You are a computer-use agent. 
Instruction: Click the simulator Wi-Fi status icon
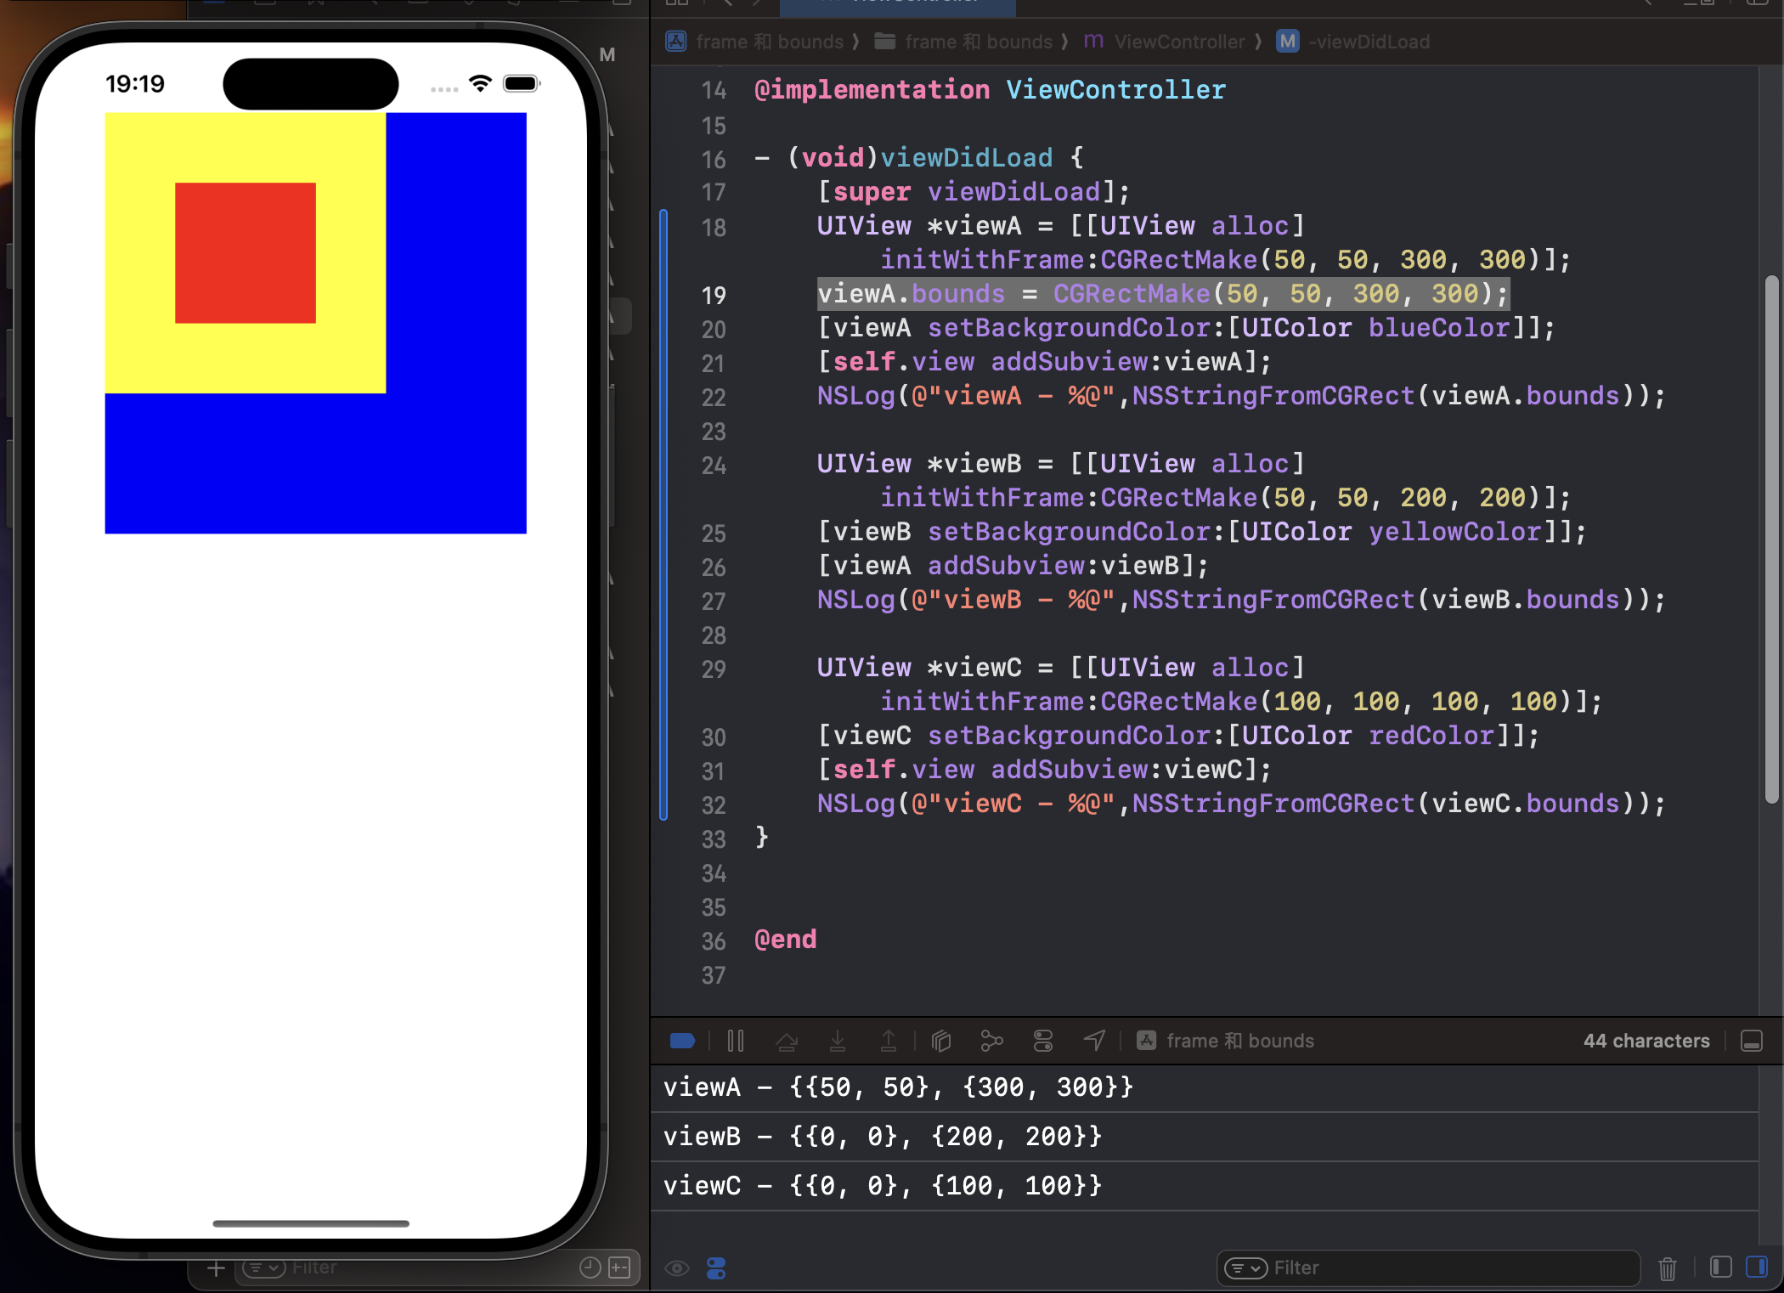480,83
